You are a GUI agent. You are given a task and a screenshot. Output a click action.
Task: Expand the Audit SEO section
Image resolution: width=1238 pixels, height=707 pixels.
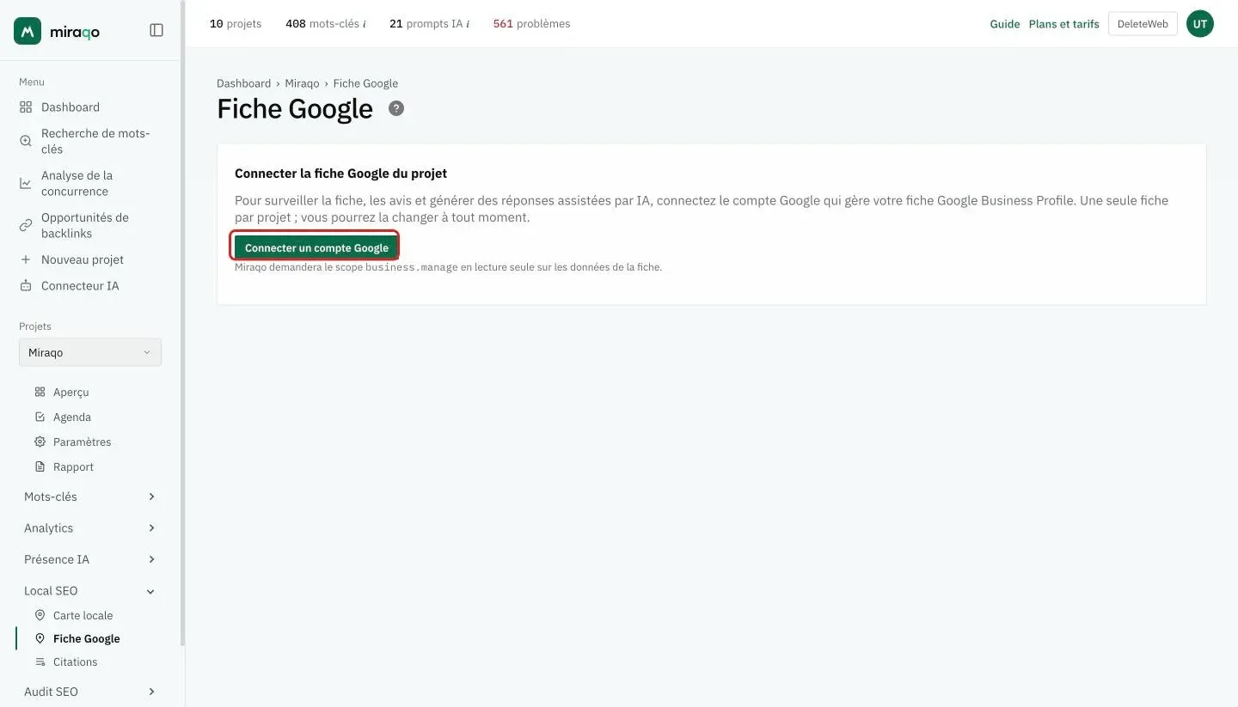tap(90, 692)
